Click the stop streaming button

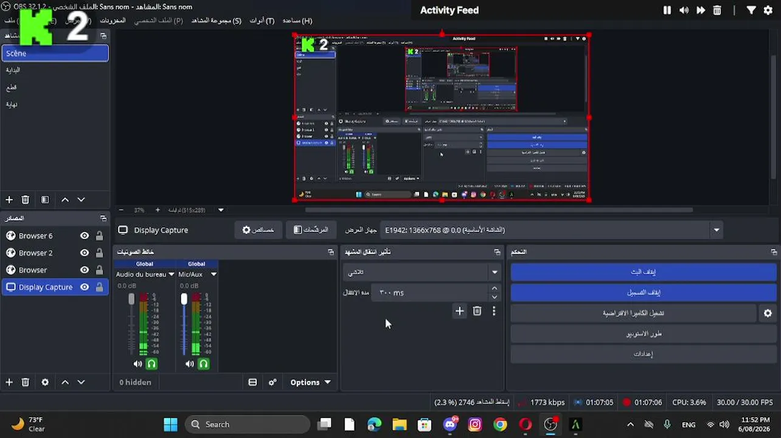[x=644, y=272]
